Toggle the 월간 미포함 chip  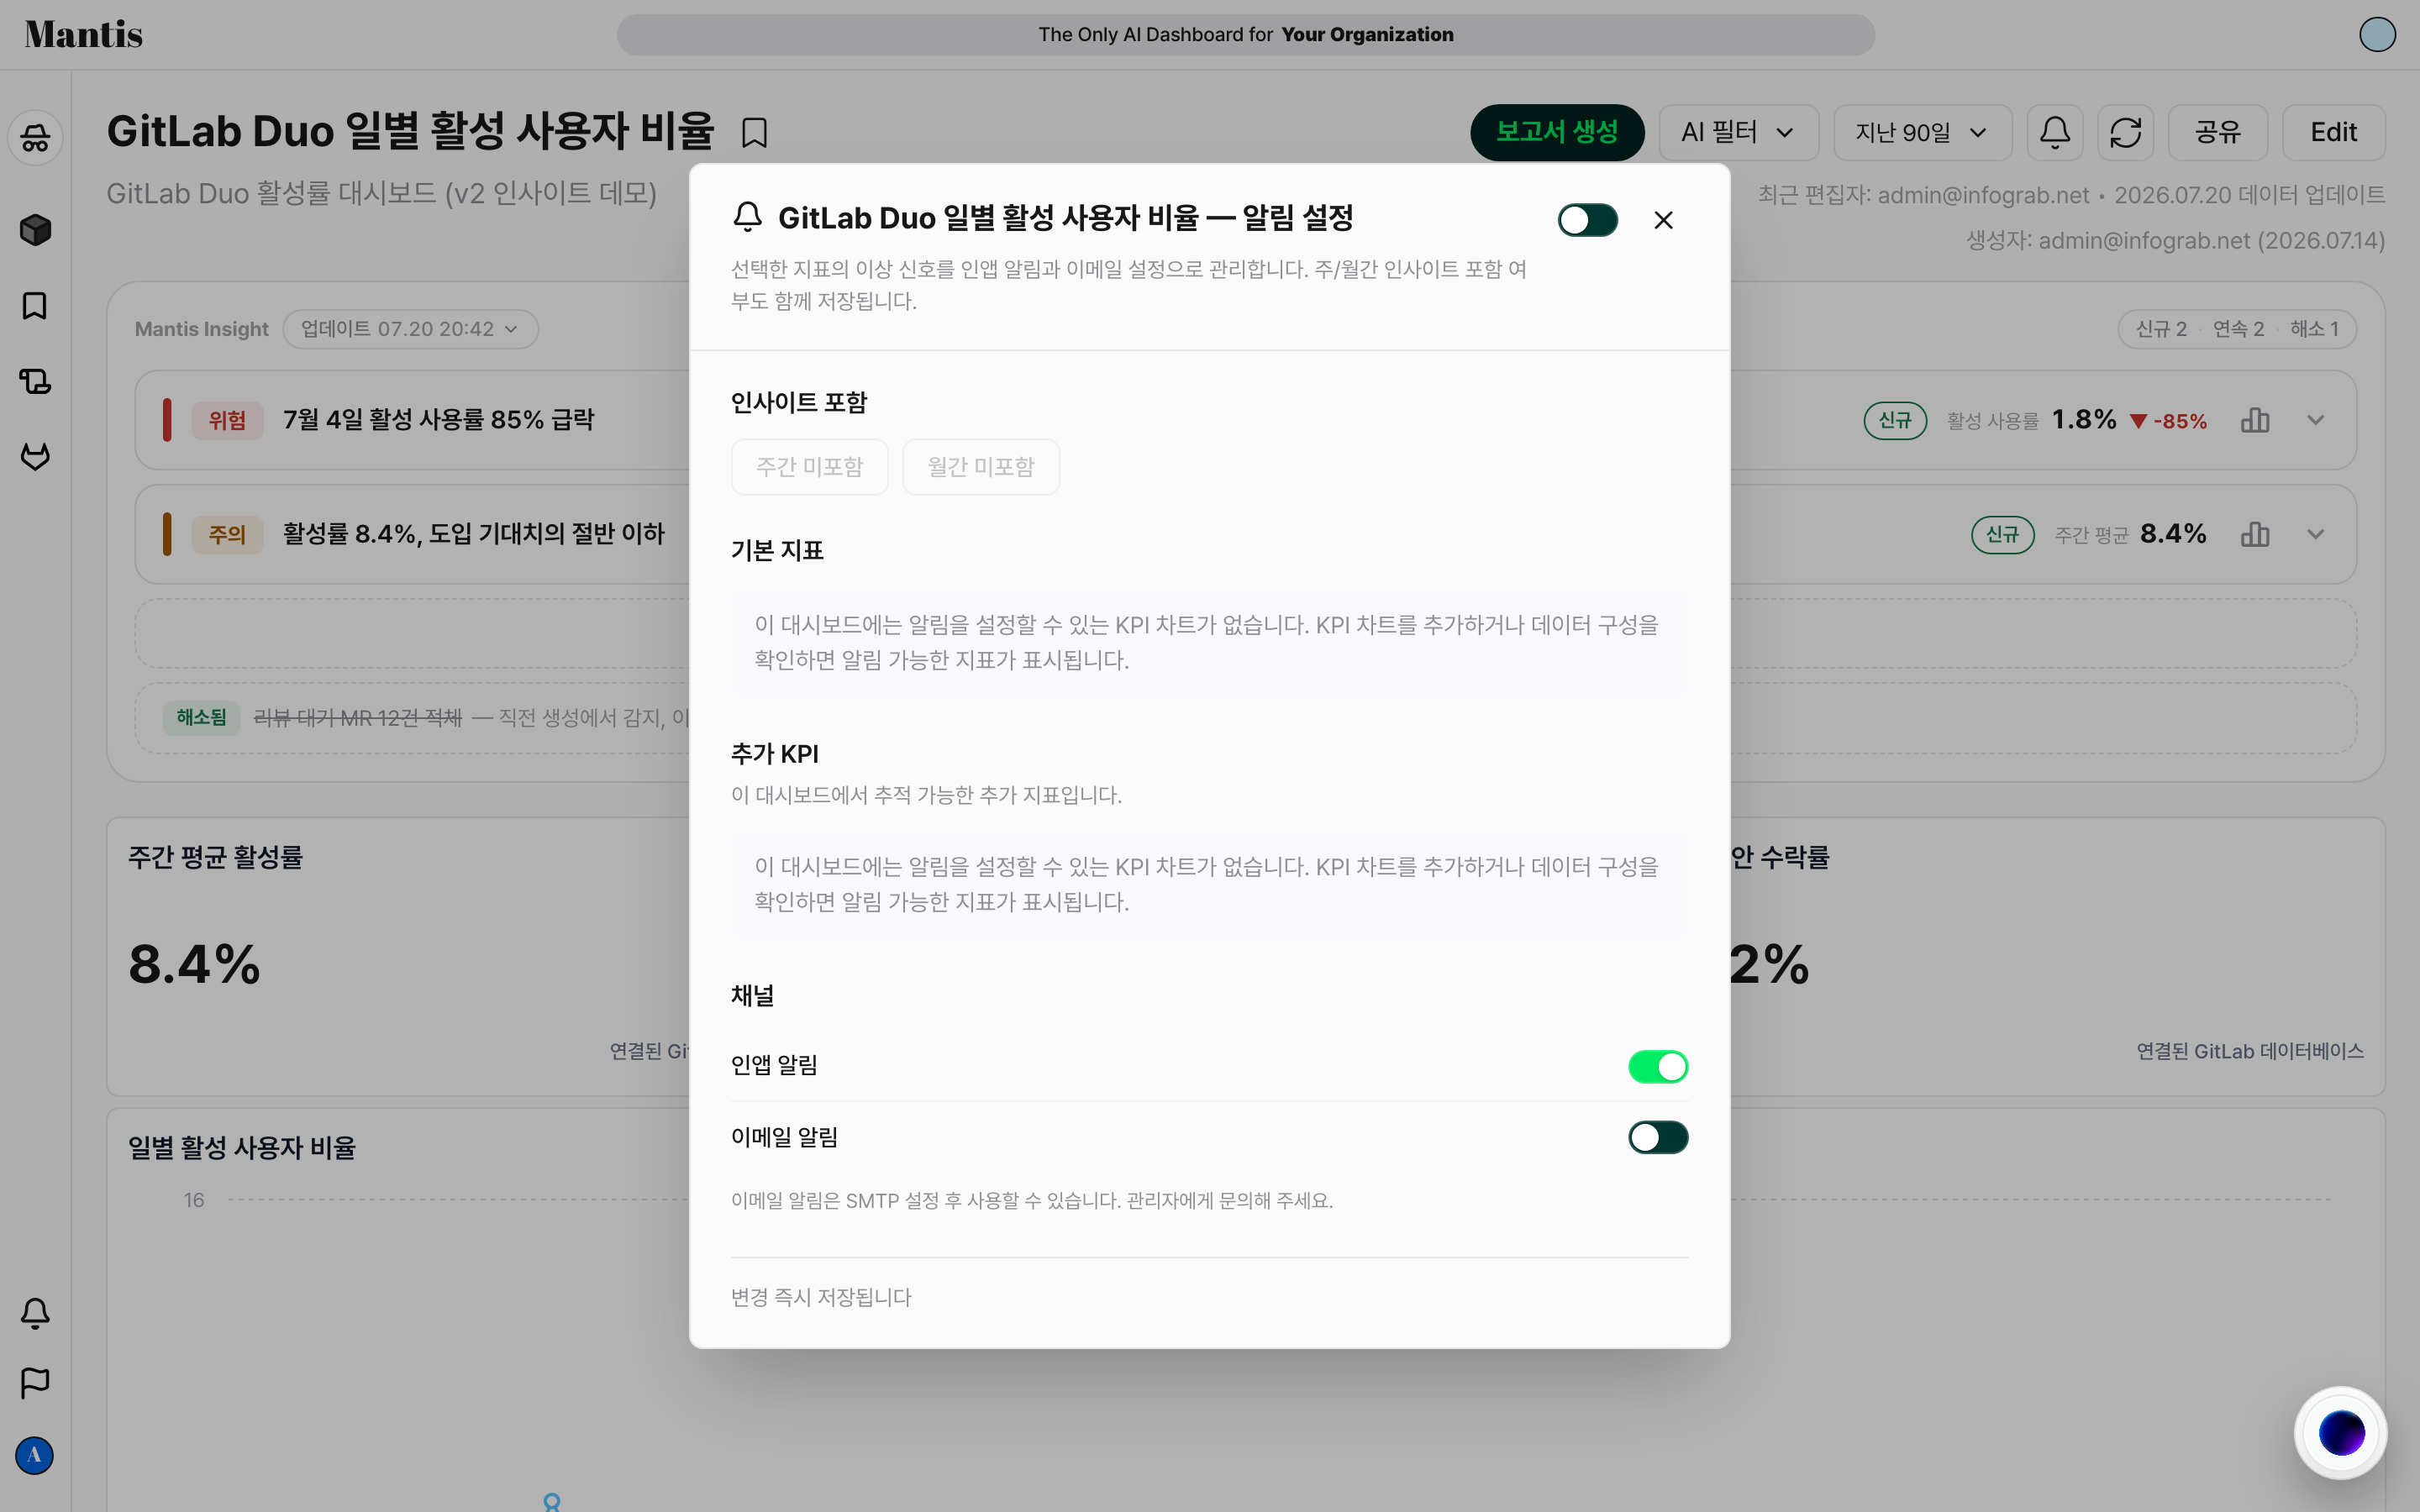[981, 467]
